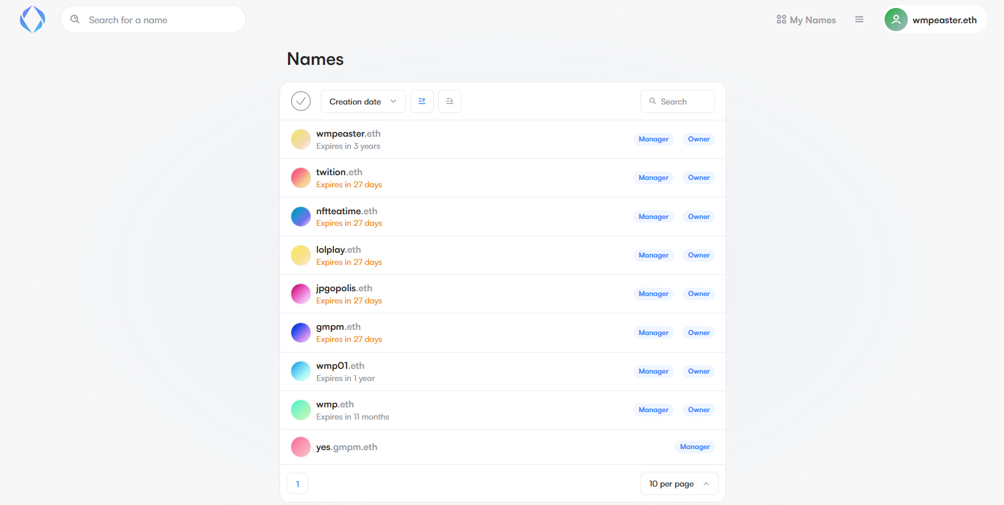Click the Manager badge on twition.eth
The width and height of the screenshot is (1004, 505).
point(653,177)
